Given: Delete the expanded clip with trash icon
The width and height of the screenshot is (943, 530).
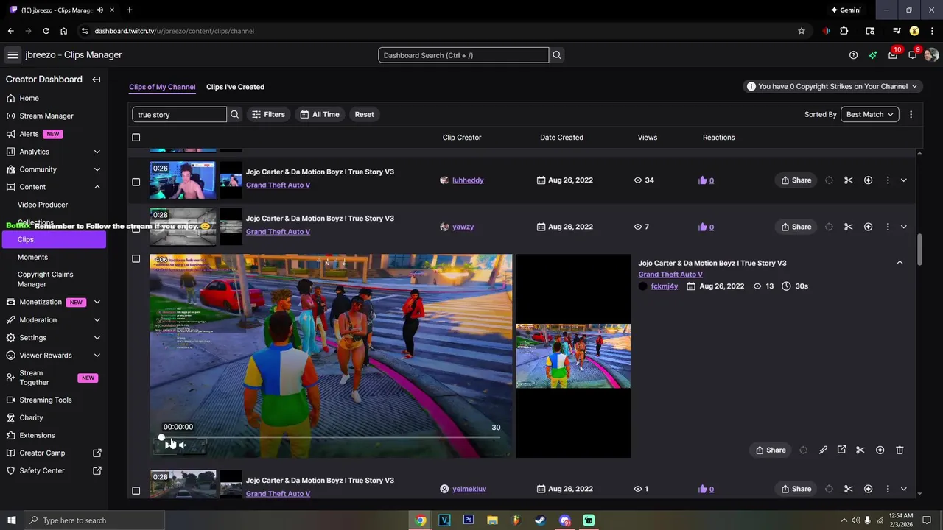Looking at the screenshot, I should [900, 450].
